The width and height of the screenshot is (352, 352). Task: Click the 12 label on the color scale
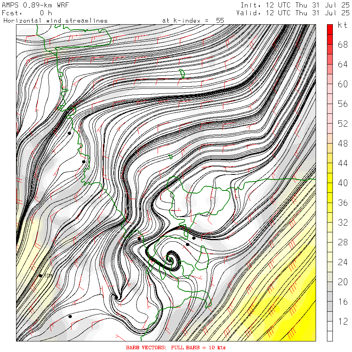343,321
